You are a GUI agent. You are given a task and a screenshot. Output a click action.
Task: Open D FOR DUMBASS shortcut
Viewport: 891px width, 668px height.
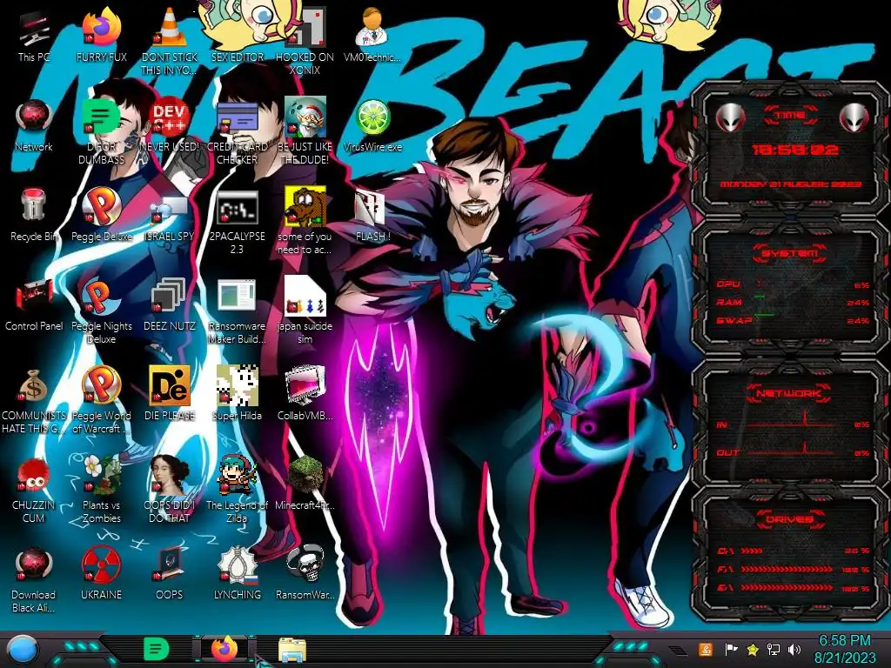click(x=101, y=130)
